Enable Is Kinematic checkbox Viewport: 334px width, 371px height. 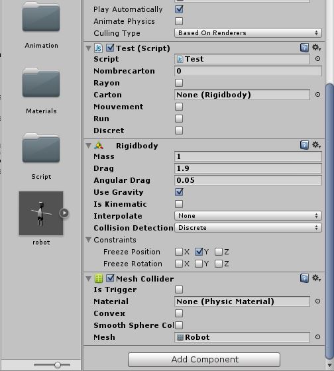click(179, 204)
